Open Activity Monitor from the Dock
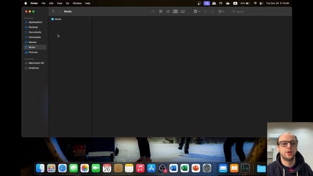Viewport: 313px width, 176px height. coord(245,168)
